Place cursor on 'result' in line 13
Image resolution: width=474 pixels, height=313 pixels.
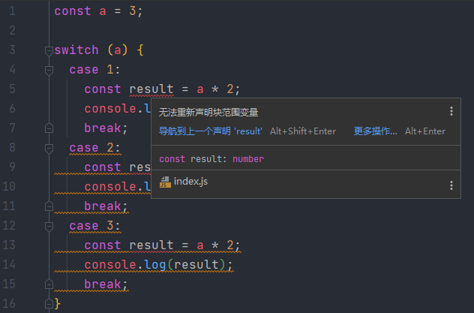pyautogui.click(x=151, y=245)
